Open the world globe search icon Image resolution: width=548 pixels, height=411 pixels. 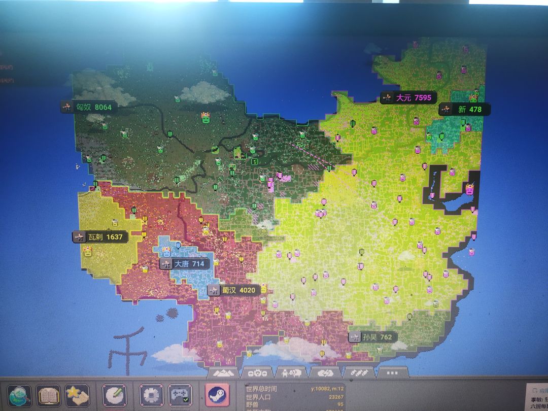point(19,395)
